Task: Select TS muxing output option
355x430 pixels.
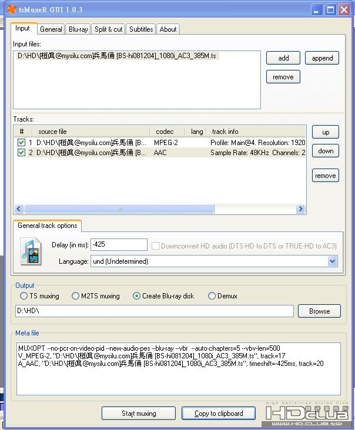Action: 24,296
